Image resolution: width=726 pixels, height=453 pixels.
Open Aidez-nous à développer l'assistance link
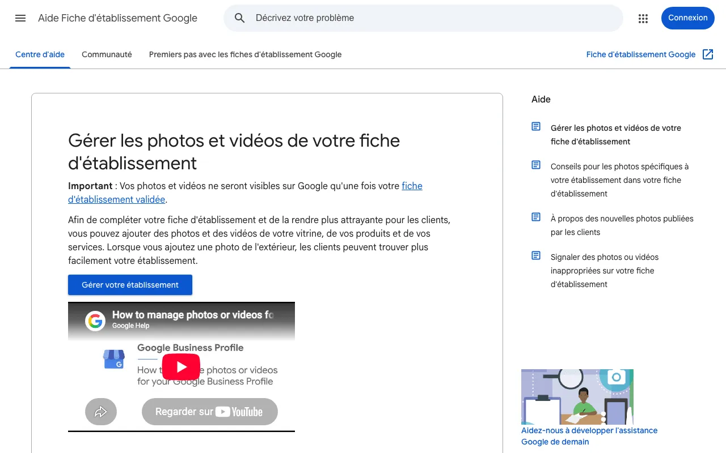tap(589, 436)
